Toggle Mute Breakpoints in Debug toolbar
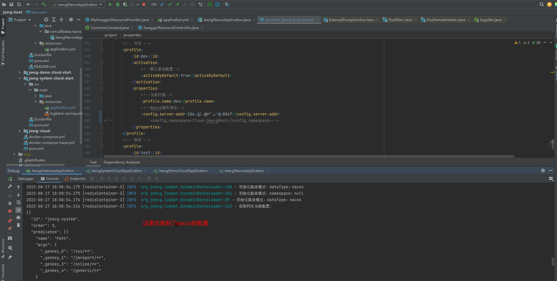The width and height of the screenshot is (557, 281). coord(10,228)
